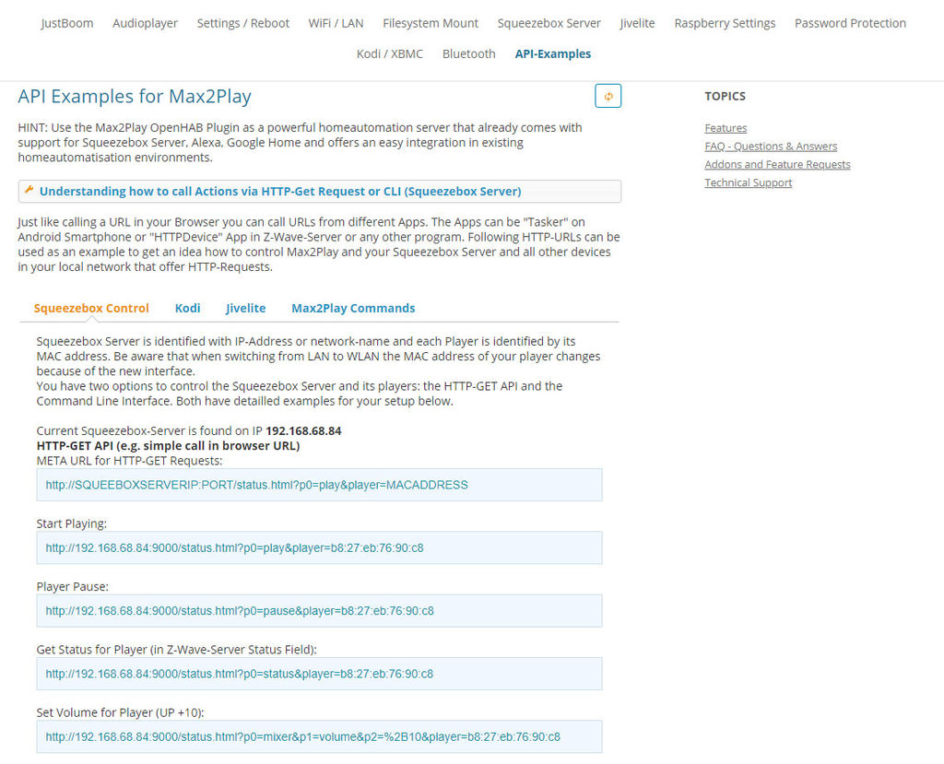Screen dimensions: 944x764
Task: Expand the Understanding how to call Actions section
Action: coord(320,192)
